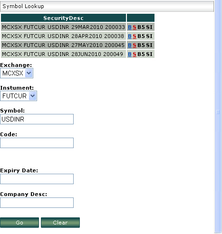
Task: Open the Exchange dropdown showing MCXSX
Action: [x=17, y=73]
